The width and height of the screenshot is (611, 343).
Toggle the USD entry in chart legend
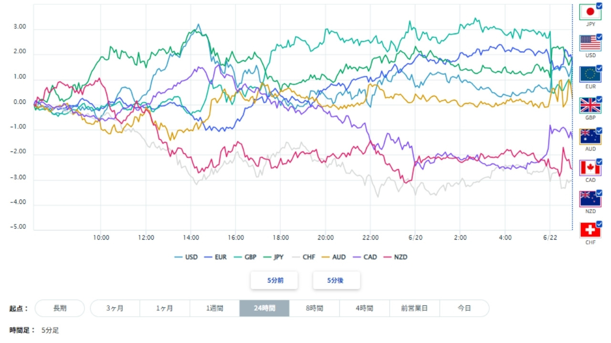click(x=186, y=257)
